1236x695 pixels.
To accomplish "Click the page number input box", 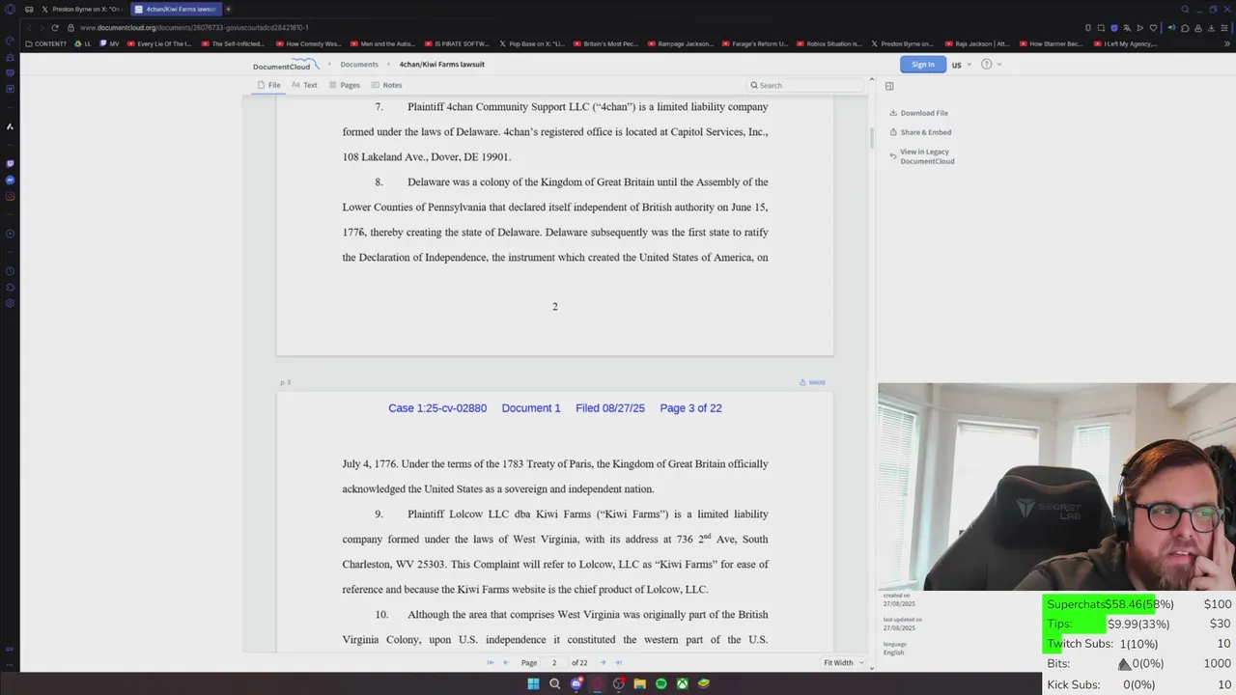I will [554, 662].
